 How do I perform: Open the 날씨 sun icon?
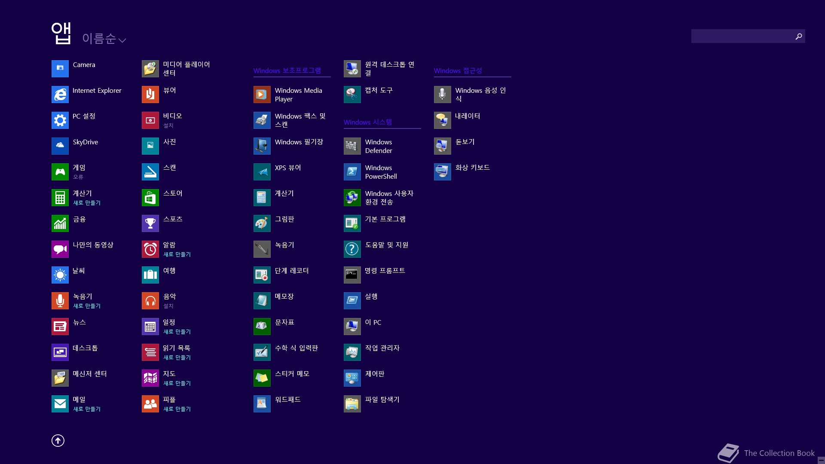[60, 275]
